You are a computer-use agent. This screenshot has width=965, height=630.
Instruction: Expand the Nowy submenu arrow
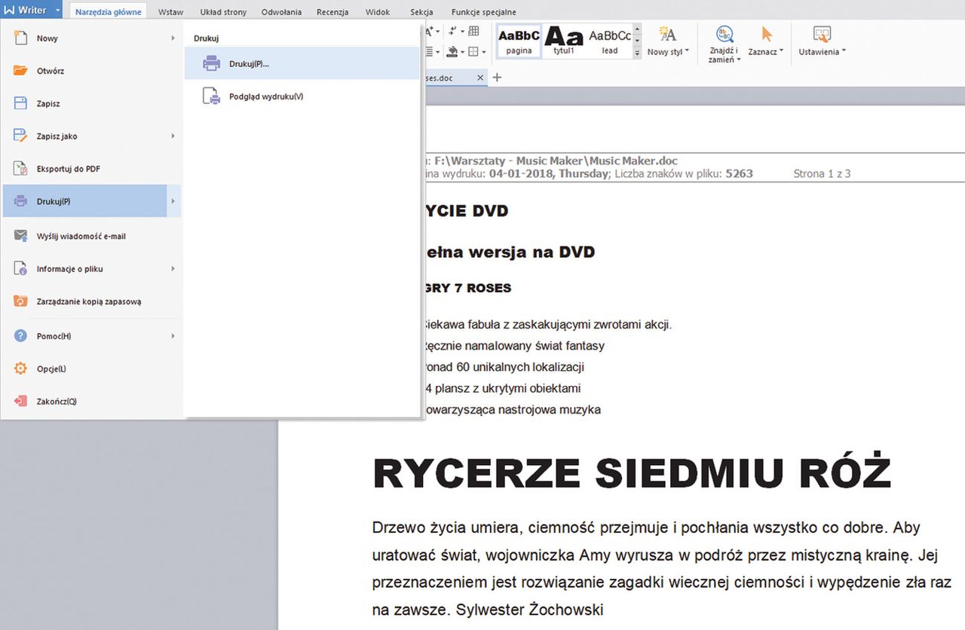(x=173, y=38)
